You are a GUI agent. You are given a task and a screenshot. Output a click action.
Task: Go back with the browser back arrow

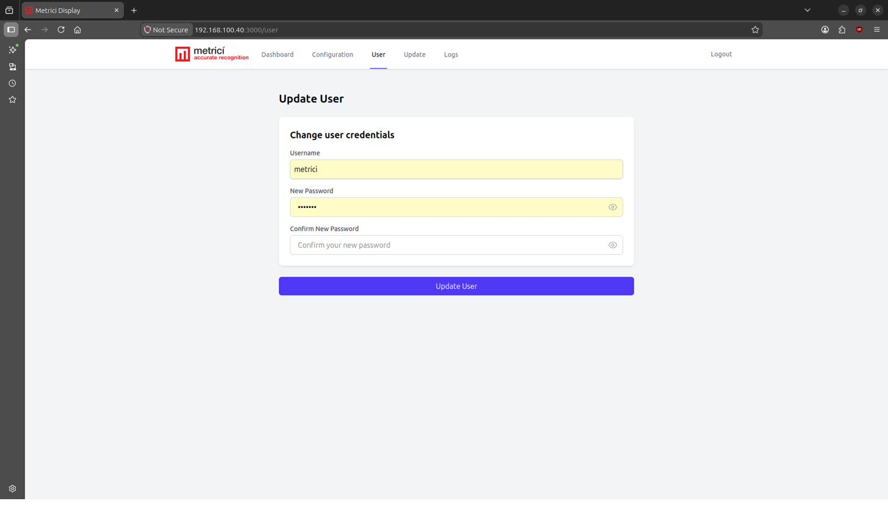[x=27, y=30]
